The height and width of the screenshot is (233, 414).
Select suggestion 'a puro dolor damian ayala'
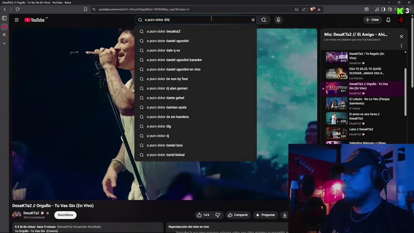pos(195,107)
